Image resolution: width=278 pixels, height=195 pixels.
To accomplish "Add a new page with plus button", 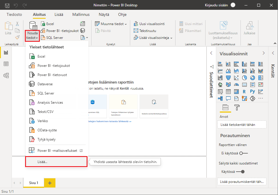I will tap(50, 183).
